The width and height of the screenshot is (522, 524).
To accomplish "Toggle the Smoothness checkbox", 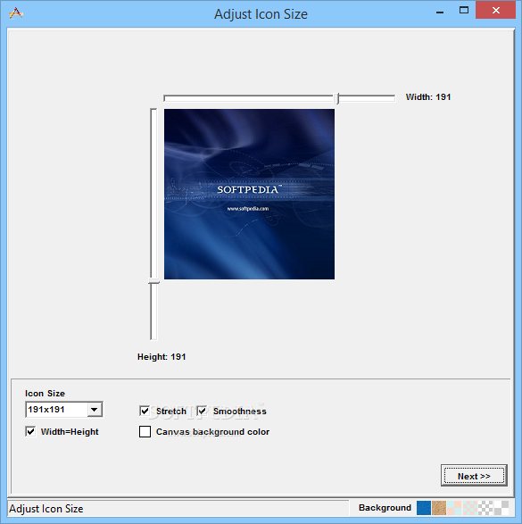I will 202,411.
